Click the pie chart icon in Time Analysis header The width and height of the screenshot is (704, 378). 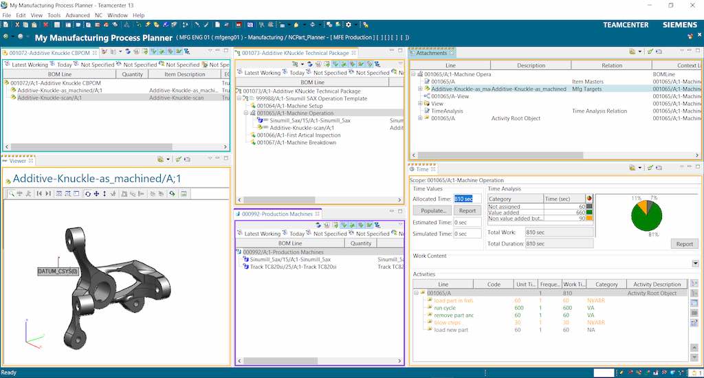coord(589,199)
